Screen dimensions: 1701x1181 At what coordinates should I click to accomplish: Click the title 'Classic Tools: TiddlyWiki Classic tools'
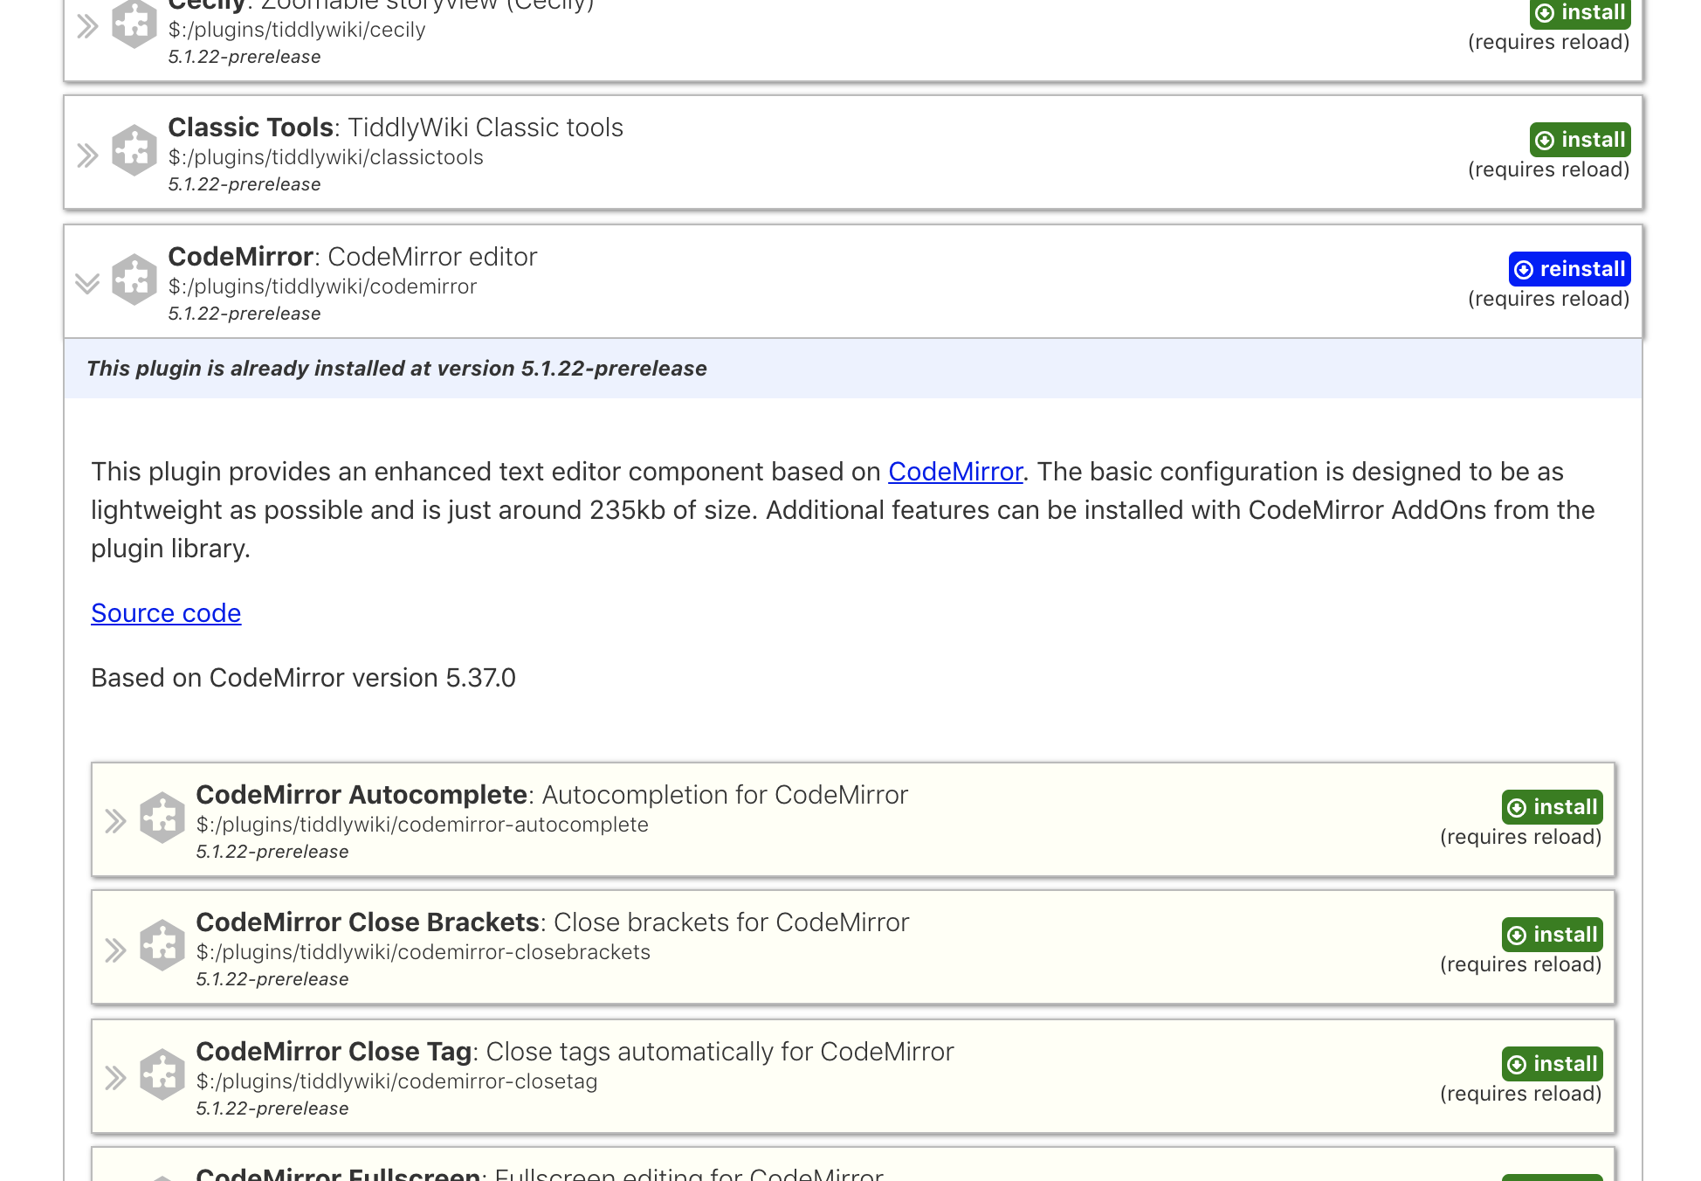pos(396,128)
